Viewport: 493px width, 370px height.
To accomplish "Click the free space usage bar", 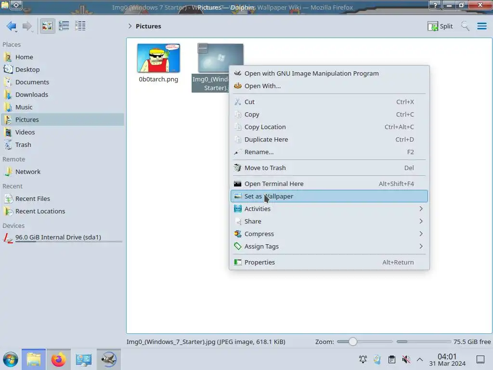I will 424,342.
